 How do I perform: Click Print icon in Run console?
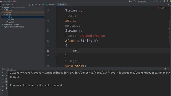(x=6, y=85)
